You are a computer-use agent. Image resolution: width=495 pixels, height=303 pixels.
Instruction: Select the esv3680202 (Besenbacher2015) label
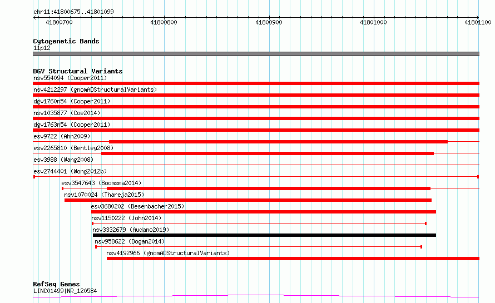coord(137,206)
